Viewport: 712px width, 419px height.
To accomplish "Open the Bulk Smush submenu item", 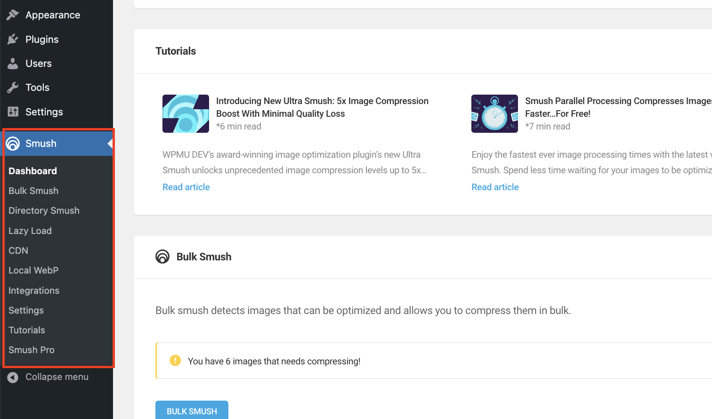I will coord(33,191).
